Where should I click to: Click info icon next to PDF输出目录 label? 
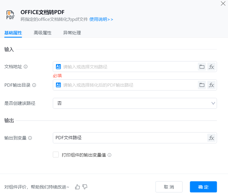click(x=34, y=85)
